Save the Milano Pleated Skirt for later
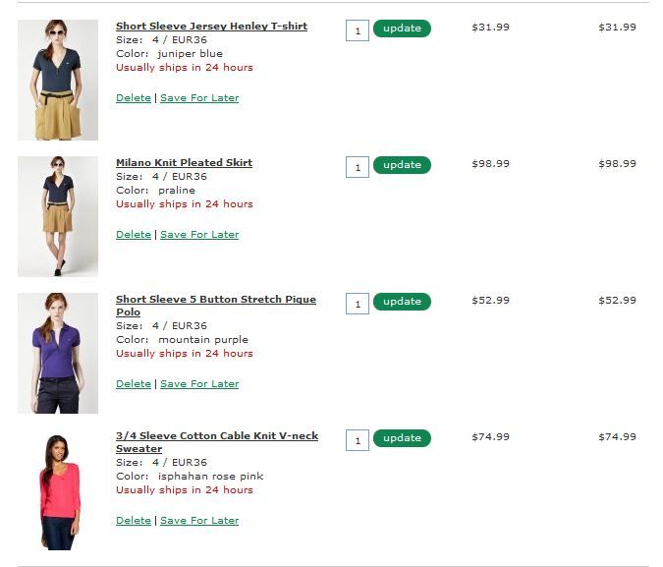This screenshot has height=567, width=663. (199, 235)
